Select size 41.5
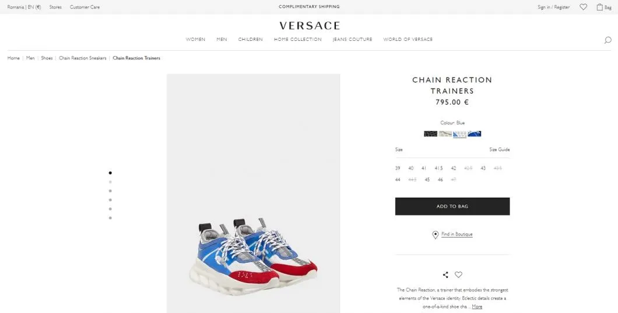 pos(438,168)
